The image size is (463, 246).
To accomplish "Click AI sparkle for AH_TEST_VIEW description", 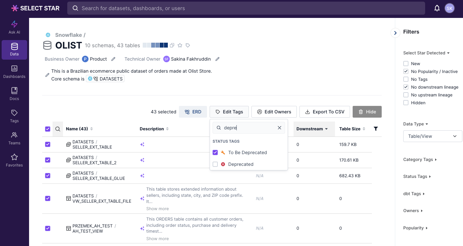I will 142,228.
